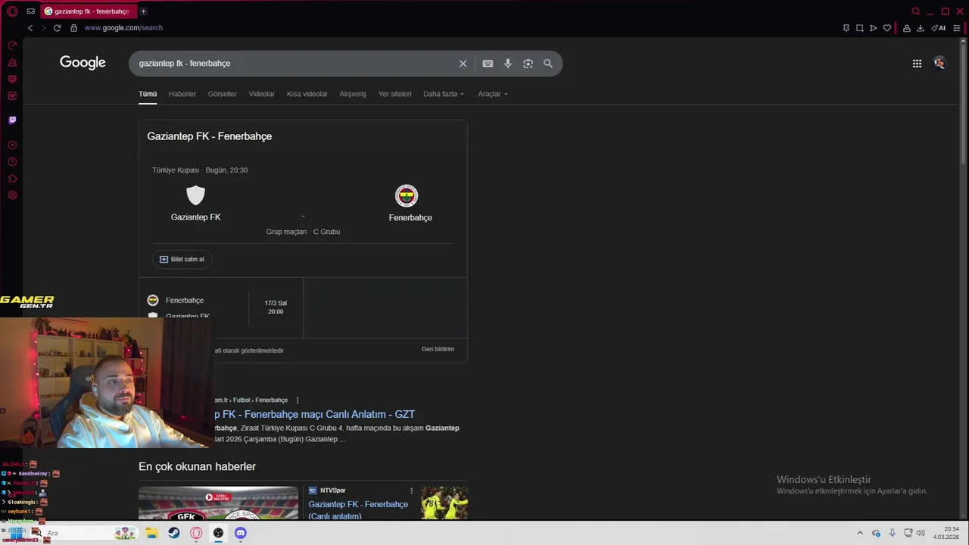Clear the Google search box

pyautogui.click(x=463, y=64)
